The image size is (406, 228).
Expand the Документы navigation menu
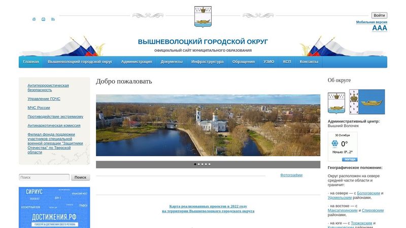pos(172,62)
